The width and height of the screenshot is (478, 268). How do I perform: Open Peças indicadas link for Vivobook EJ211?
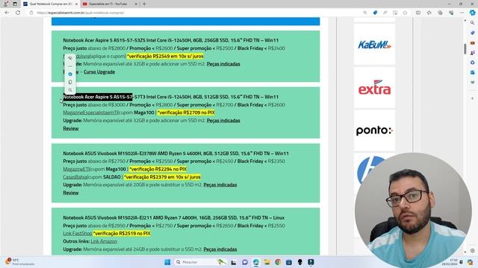(x=220, y=249)
